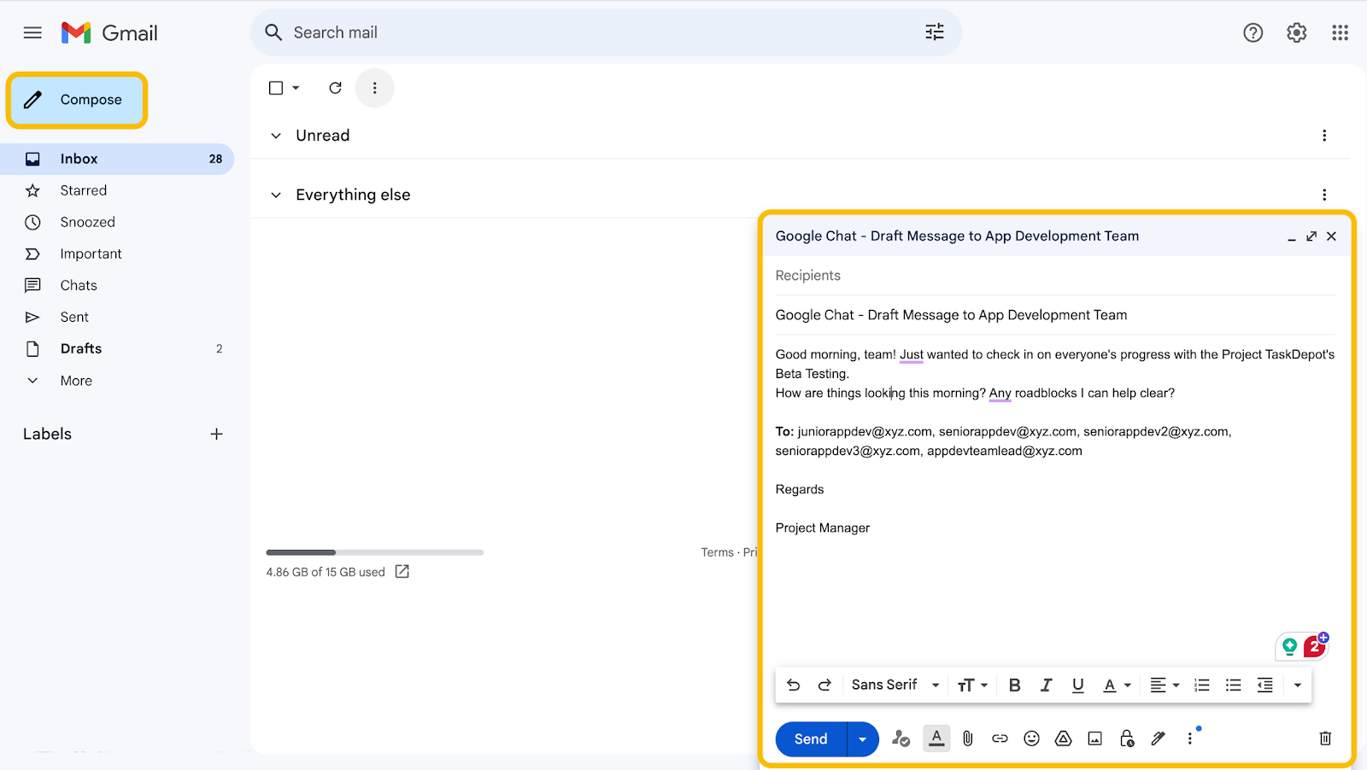This screenshot has width=1367, height=770.
Task: Expand the More labels section
Action: (75, 381)
